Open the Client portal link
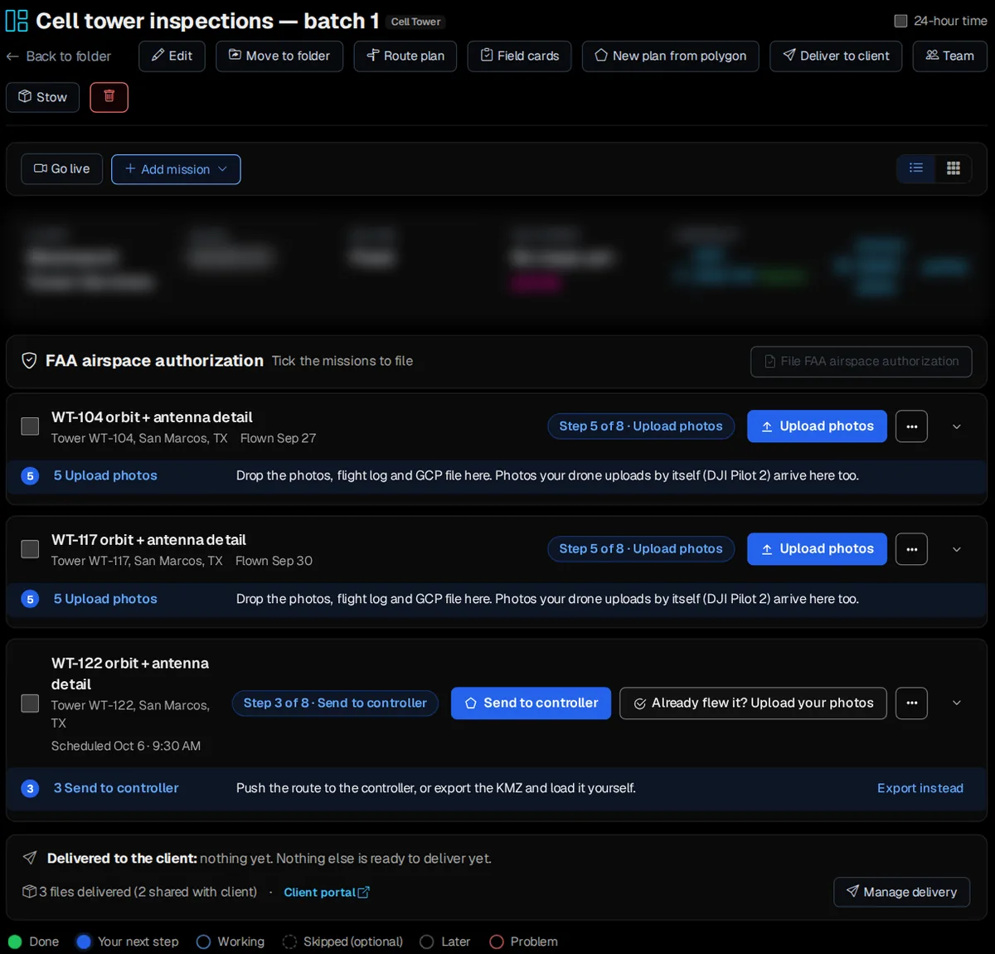The width and height of the screenshot is (995, 954). pyautogui.click(x=327, y=893)
